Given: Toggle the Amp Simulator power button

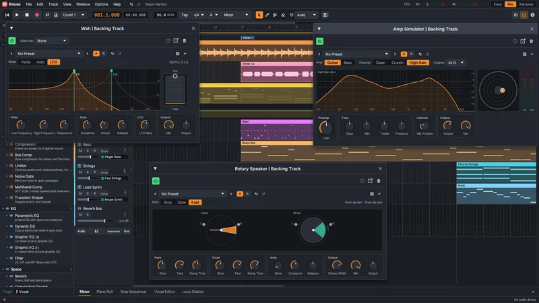Looking at the screenshot, I should tap(319, 42).
